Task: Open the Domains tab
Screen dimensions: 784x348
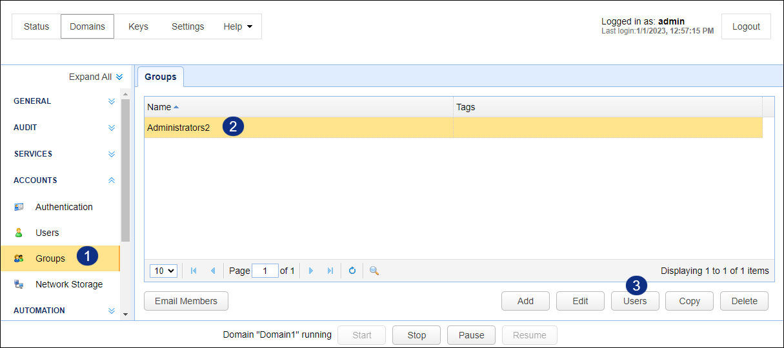Action: pyautogui.click(x=88, y=26)
